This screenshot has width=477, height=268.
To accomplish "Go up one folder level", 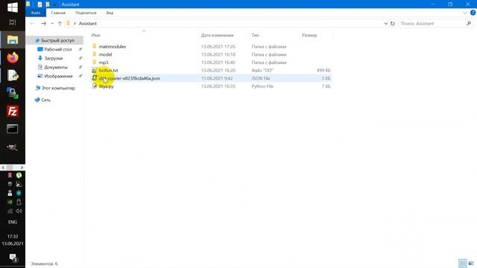I will coord(60,23).
